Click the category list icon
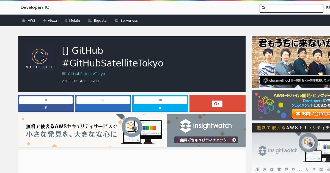 (64, 74)
